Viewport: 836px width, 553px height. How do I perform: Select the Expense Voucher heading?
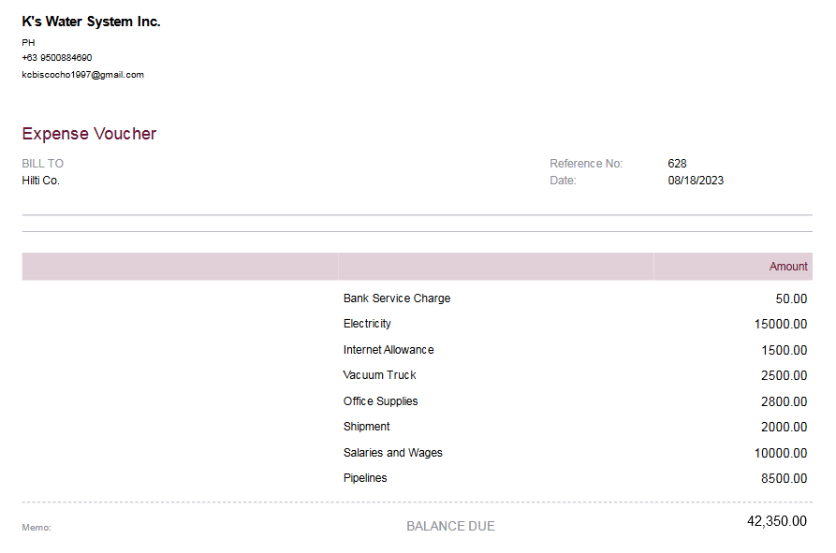point(89,134)
